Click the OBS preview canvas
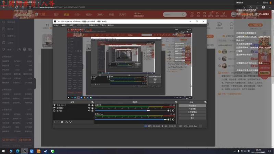 pyautogui.click(x=129, y=64)
